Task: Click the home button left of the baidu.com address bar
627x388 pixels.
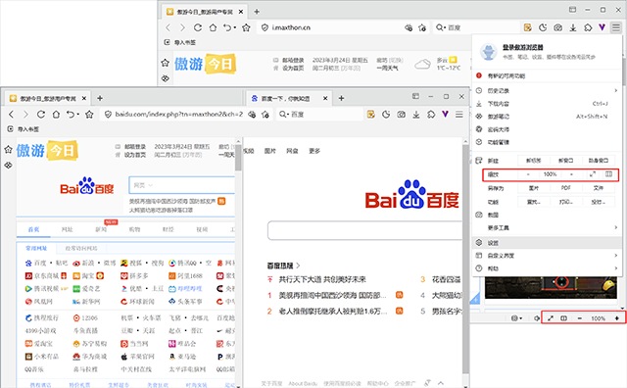Action: 56,115
